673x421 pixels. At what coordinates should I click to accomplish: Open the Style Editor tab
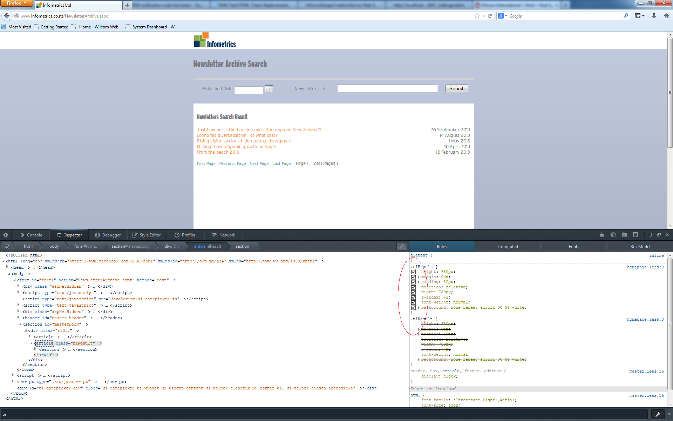click(x=147, y=235)
